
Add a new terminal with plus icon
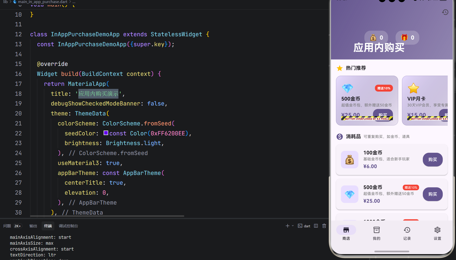[288, 226]
